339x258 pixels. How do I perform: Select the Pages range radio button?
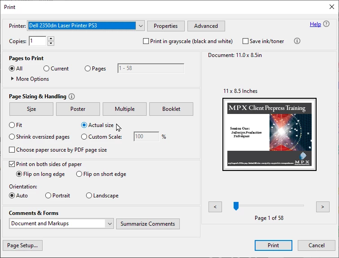[87, 69]
